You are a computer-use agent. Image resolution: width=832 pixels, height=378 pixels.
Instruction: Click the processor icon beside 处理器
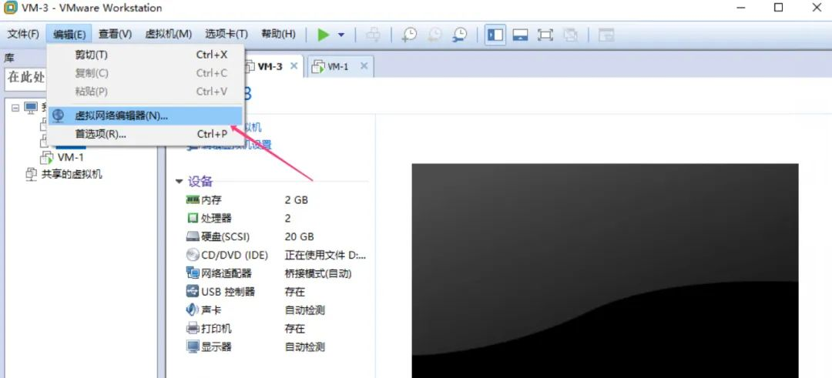pos(193,218)
